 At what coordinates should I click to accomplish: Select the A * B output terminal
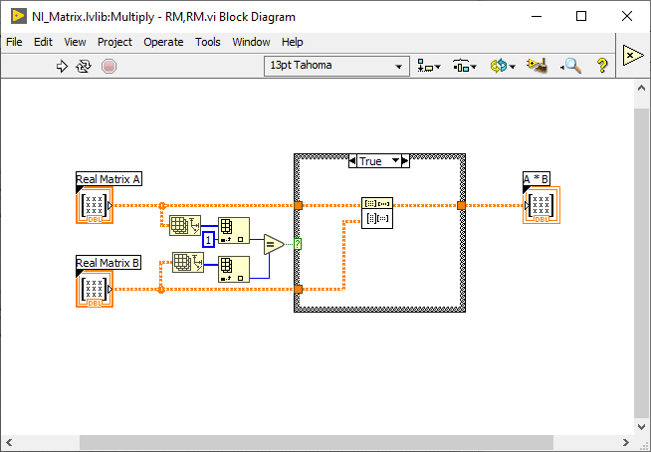(x=542, y=206)
